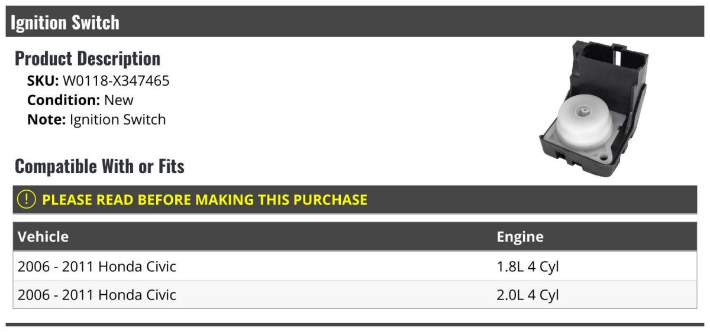Click the yellow warning exclamation icon
Viewport: 710px width, 332px height.
coord(27,200)
